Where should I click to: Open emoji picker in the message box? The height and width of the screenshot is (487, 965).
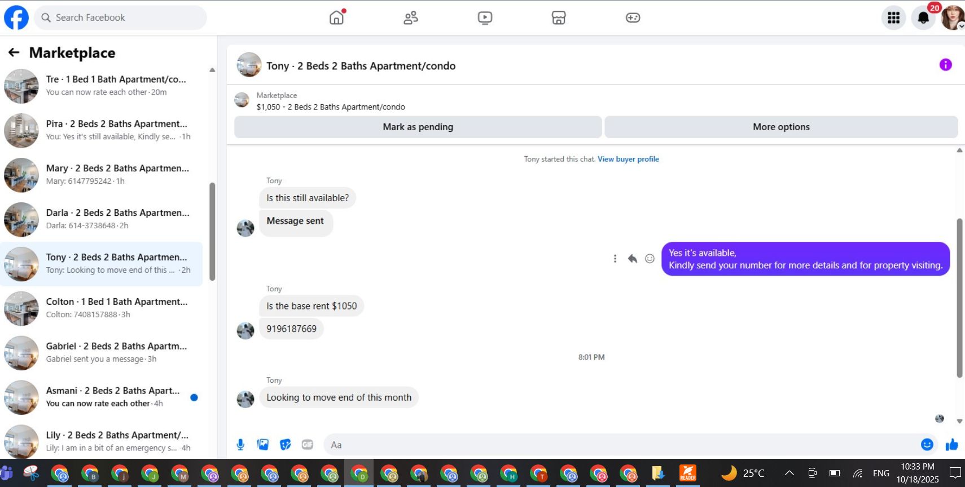coord(927,445)
